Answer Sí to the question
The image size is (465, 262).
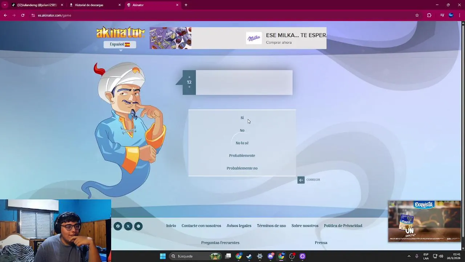(x=242, y=118)
